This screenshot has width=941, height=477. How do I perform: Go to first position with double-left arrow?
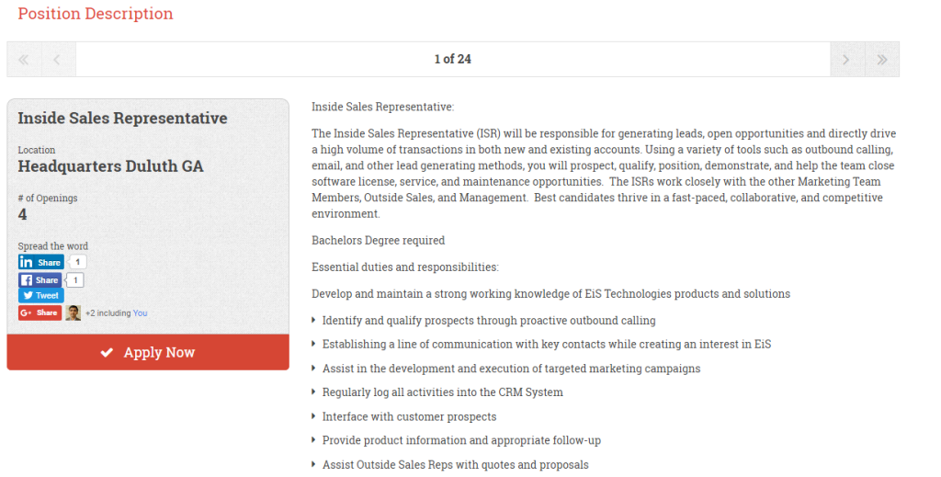(x=24, y=60)
